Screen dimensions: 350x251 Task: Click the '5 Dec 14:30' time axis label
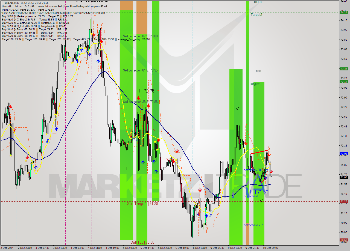148,248
